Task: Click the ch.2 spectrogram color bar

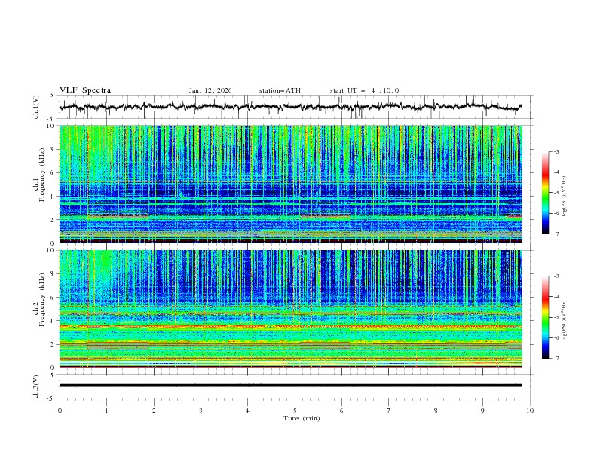Action: 545,317
